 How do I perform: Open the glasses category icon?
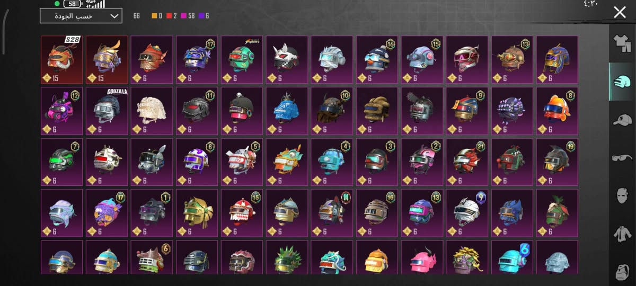pos(622,157)
